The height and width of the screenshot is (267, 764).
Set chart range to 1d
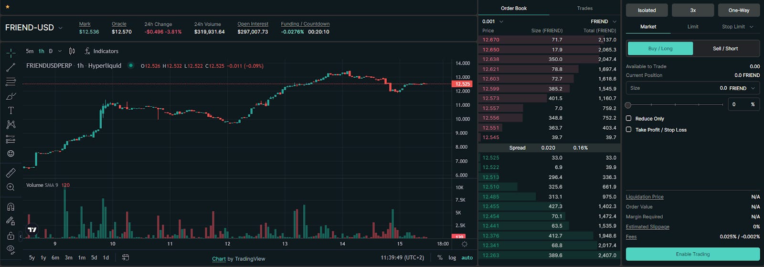click(x=106, y=257)
